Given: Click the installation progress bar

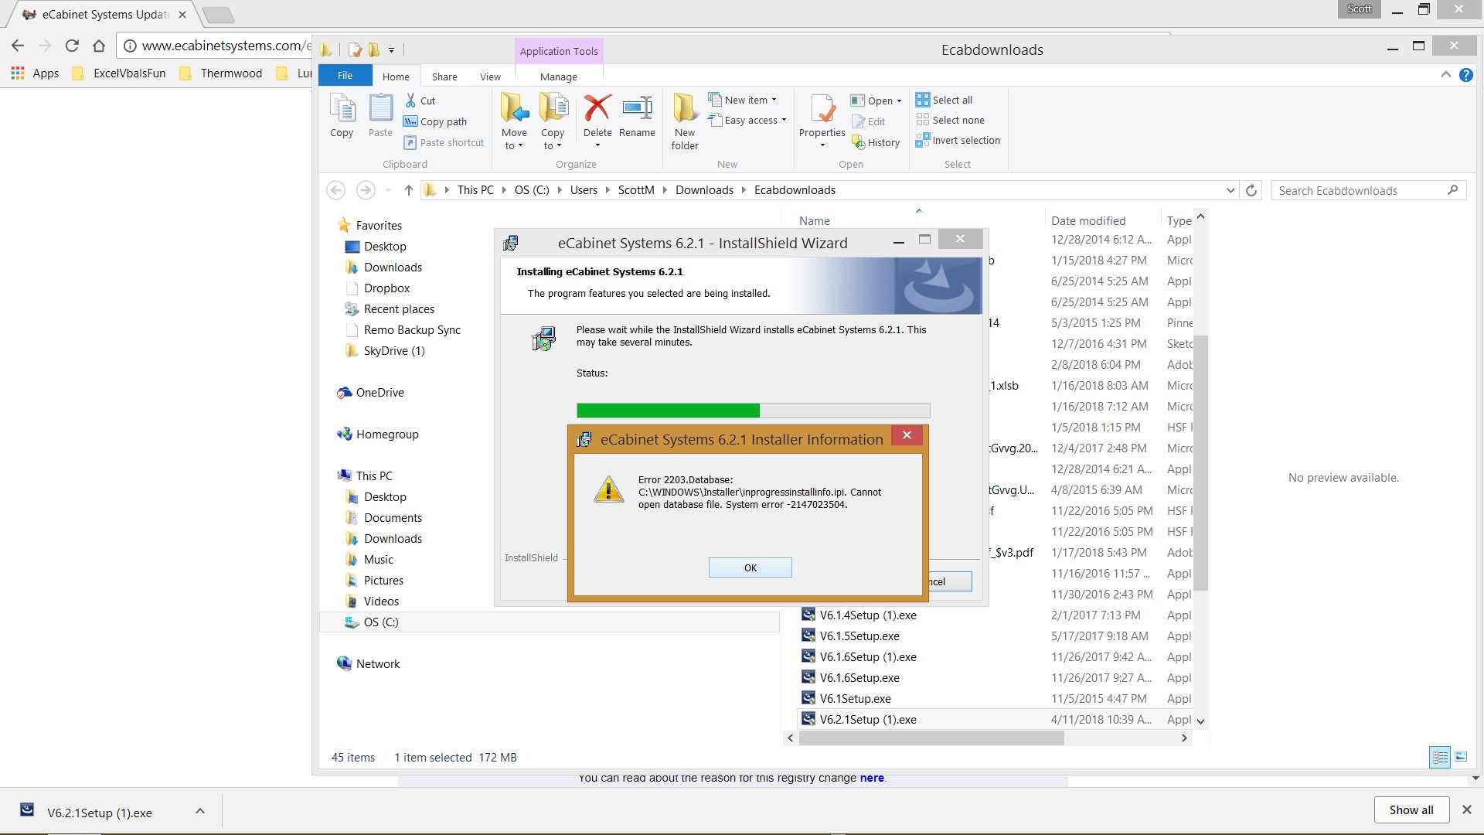Looking at the screenshot, I should point(753,411).
